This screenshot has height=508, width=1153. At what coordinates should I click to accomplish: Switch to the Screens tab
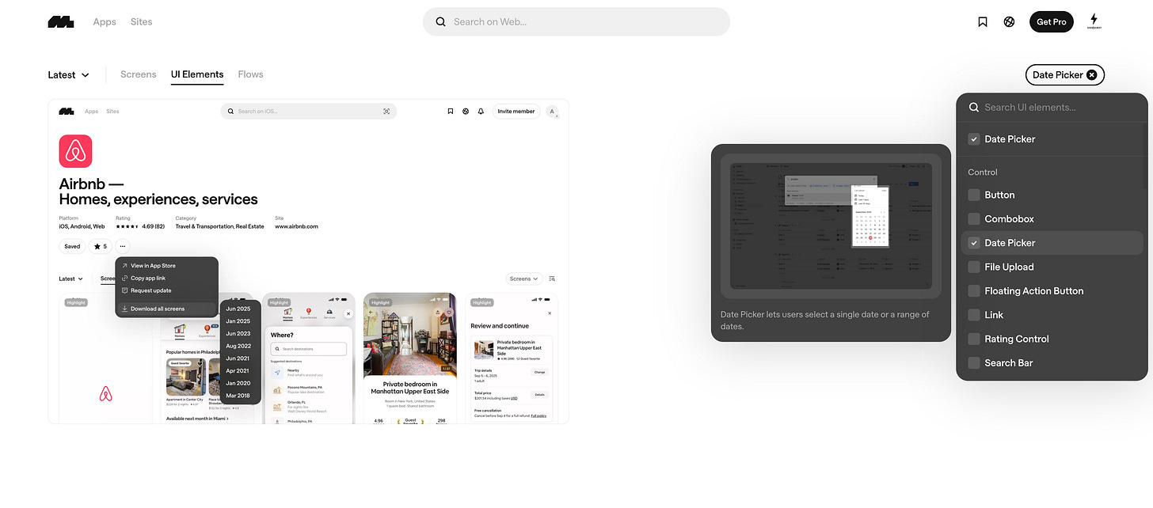point(139,74)
